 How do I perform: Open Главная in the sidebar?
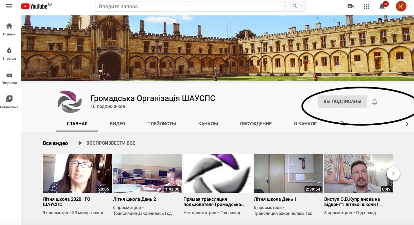(9, 29)
